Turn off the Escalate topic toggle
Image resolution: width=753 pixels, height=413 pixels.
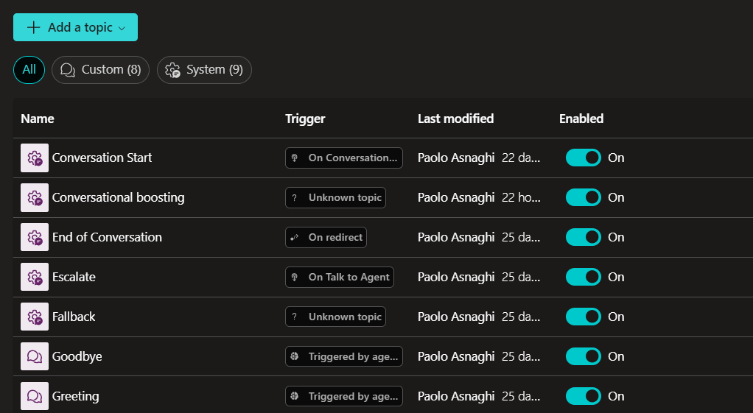tap(583, 277)
